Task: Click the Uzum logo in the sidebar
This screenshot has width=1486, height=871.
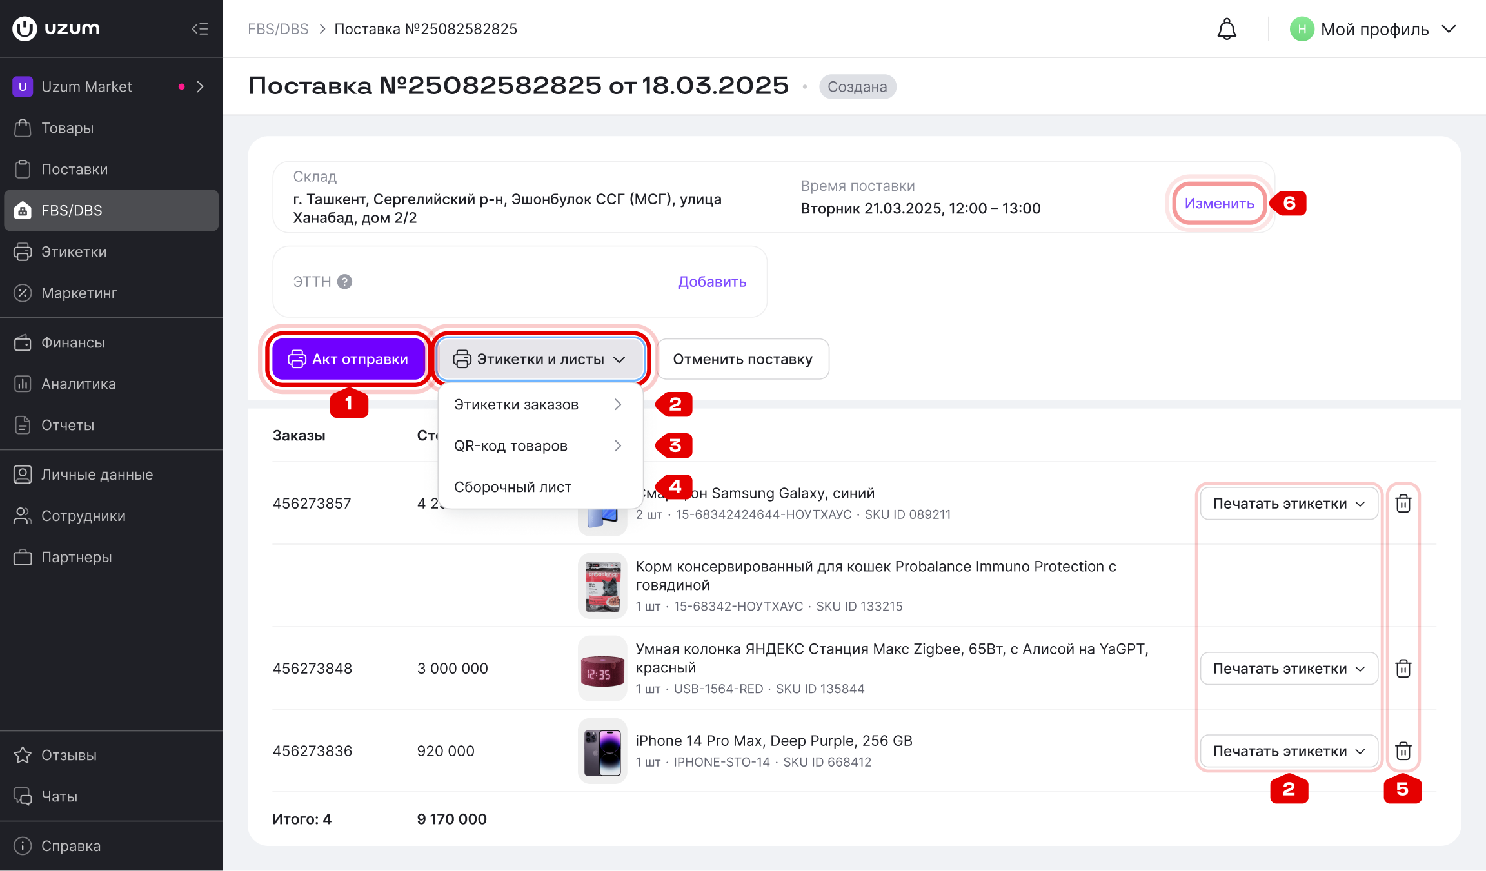Action: (x=57, y=28)
